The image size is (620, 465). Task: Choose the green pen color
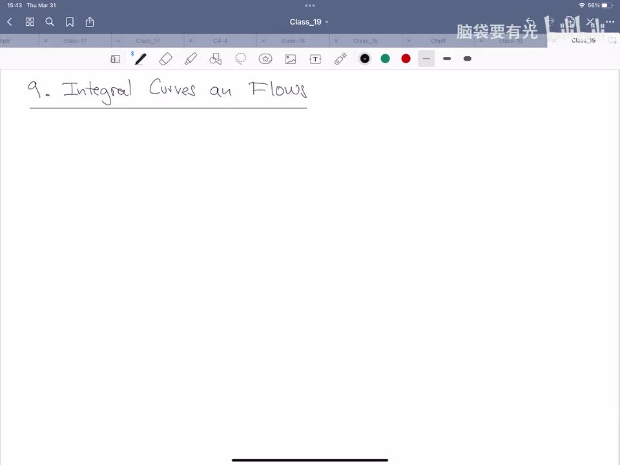tap(385, 59)
